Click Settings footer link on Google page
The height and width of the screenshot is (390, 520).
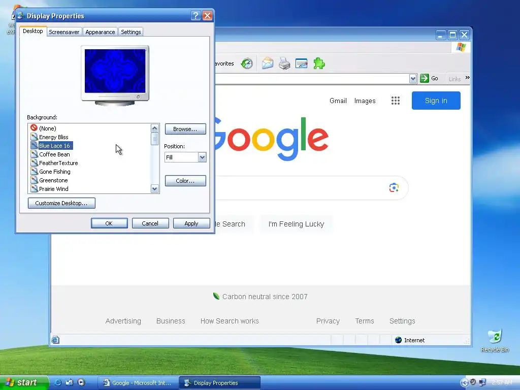pyautogui.click(x=402, y=321)
